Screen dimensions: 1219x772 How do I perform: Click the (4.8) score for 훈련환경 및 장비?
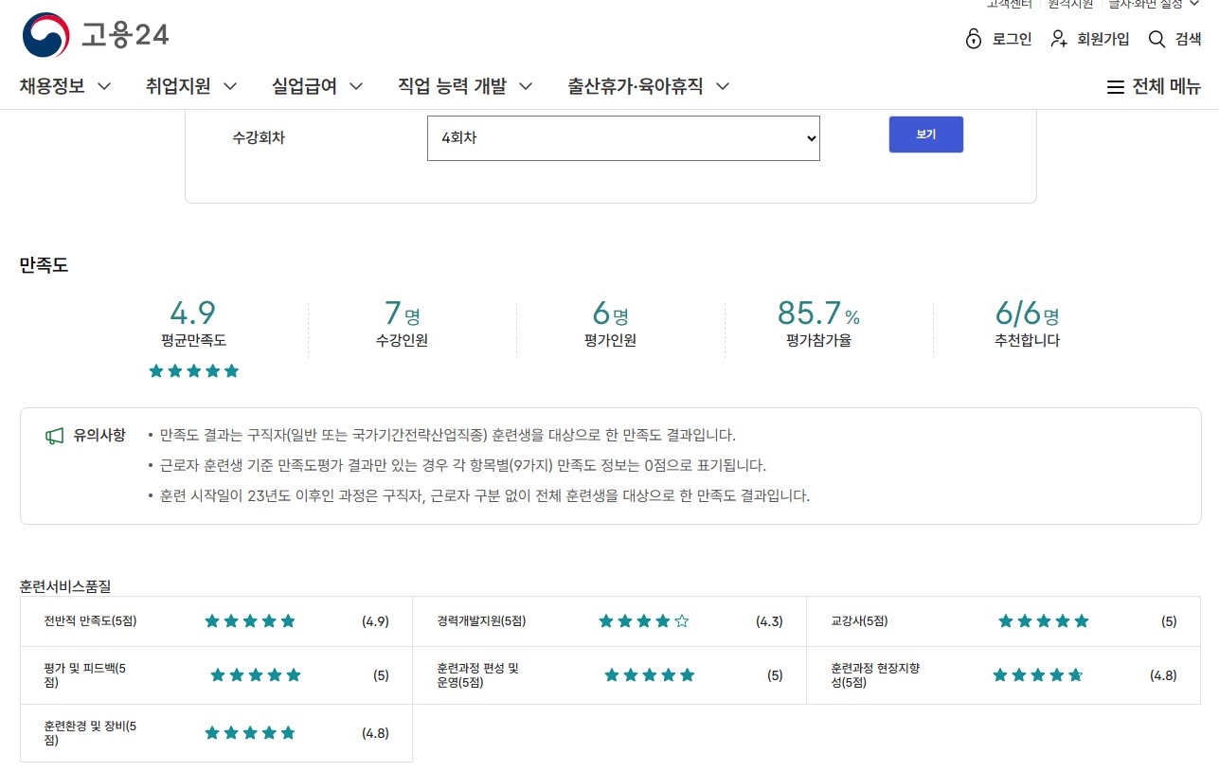pyautogui.click(x=375, y=733)
